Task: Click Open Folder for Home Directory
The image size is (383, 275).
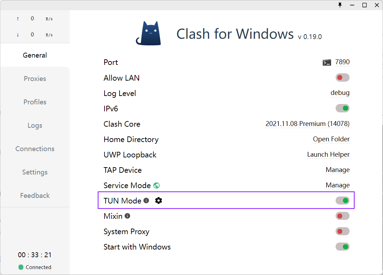Action: click(x=331, y=139)
